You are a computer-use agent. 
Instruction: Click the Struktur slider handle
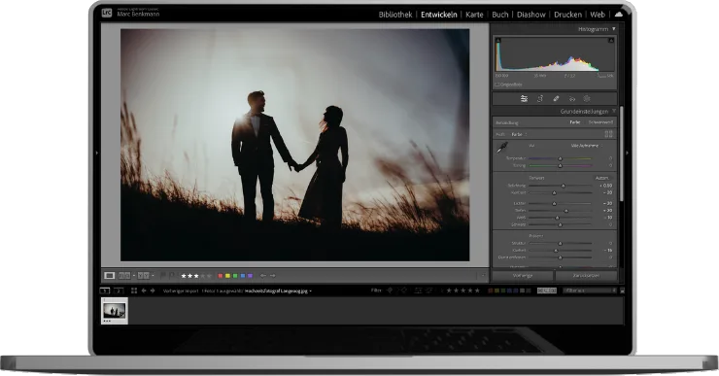(560, 244)
